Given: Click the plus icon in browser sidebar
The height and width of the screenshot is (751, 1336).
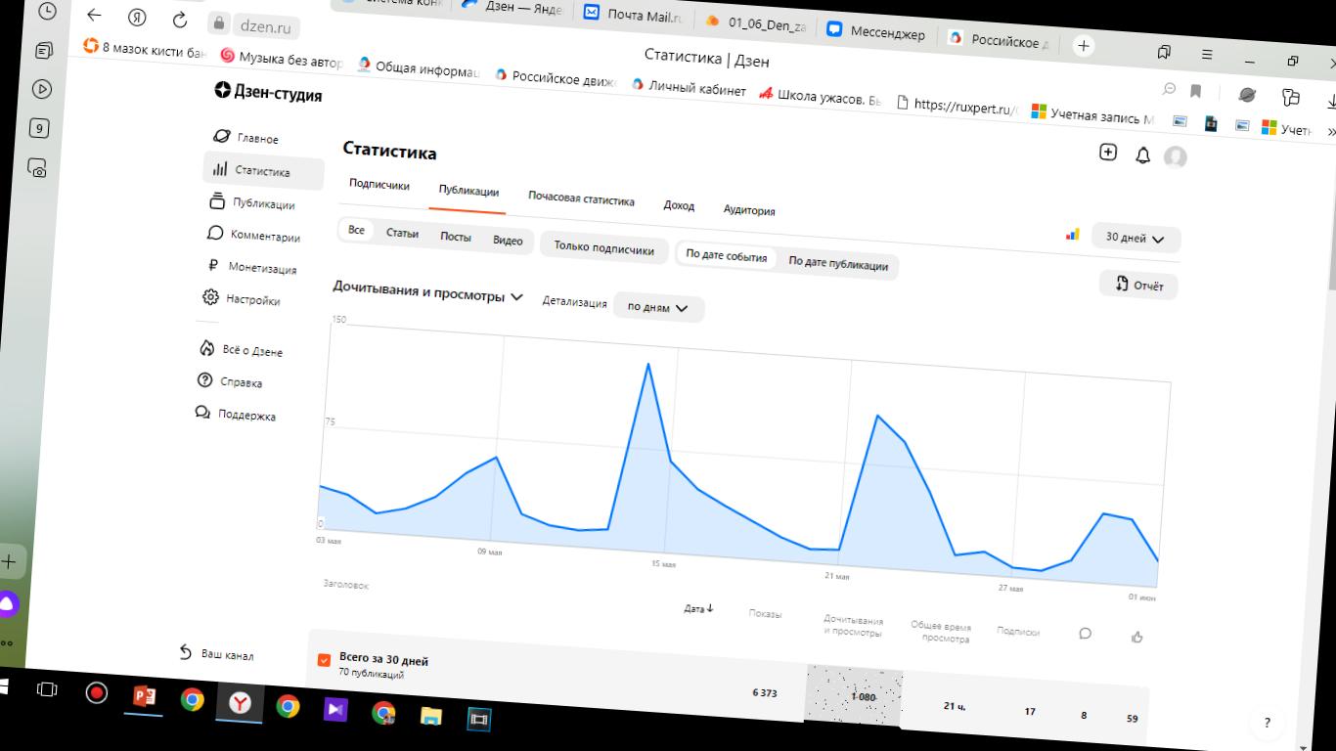Looking at the screenshot, I should point(8,562).
